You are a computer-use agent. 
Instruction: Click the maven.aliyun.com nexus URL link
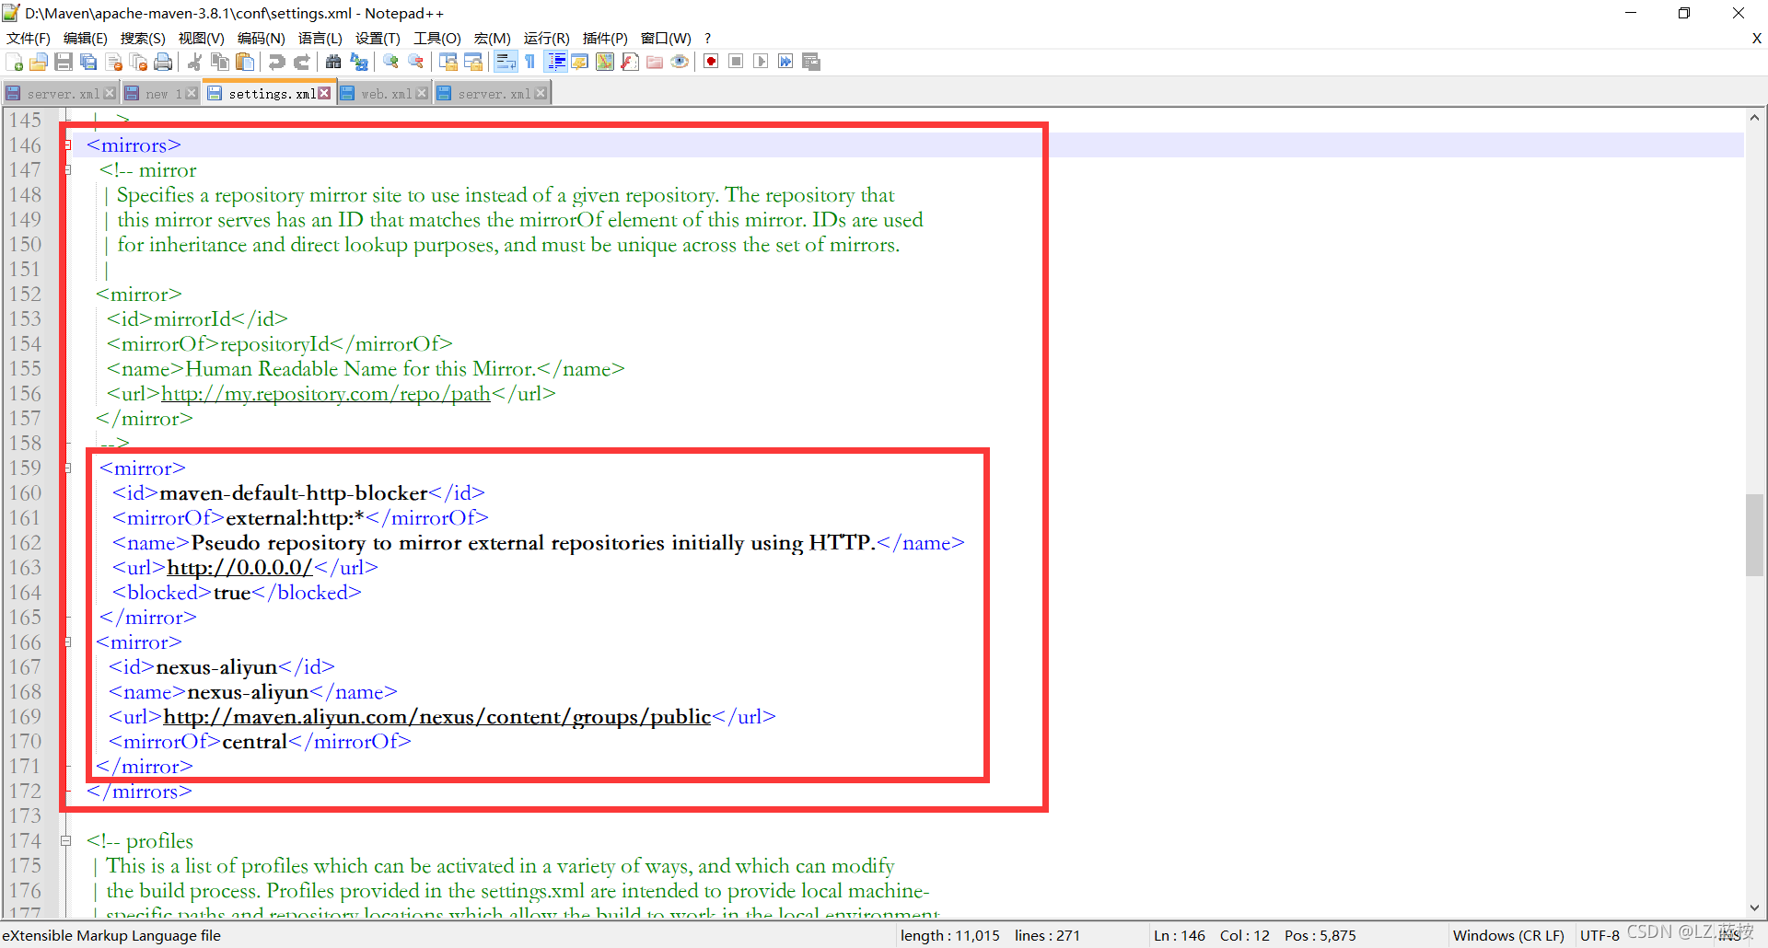[437, 717]
